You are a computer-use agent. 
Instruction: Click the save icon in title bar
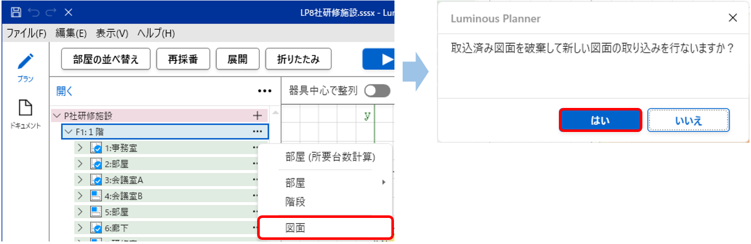click(16, 12)
